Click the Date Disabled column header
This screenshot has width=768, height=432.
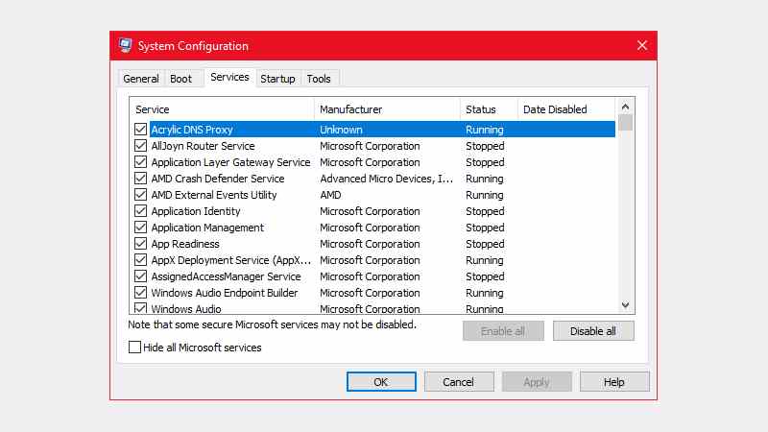click(565, 109)
